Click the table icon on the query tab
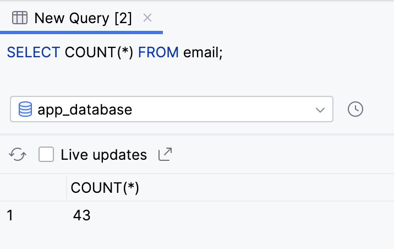The image size is (394, 249). [x=20, y=18]
